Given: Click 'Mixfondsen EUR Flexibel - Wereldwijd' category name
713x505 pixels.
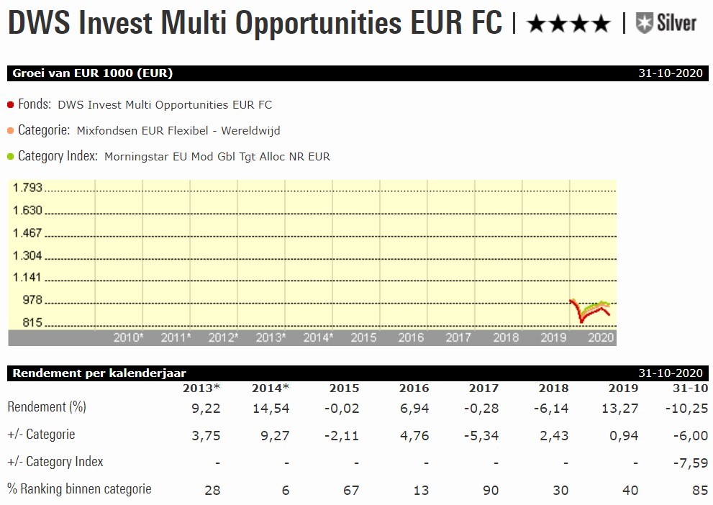Looking at the screenshot, I should [178, 131].
